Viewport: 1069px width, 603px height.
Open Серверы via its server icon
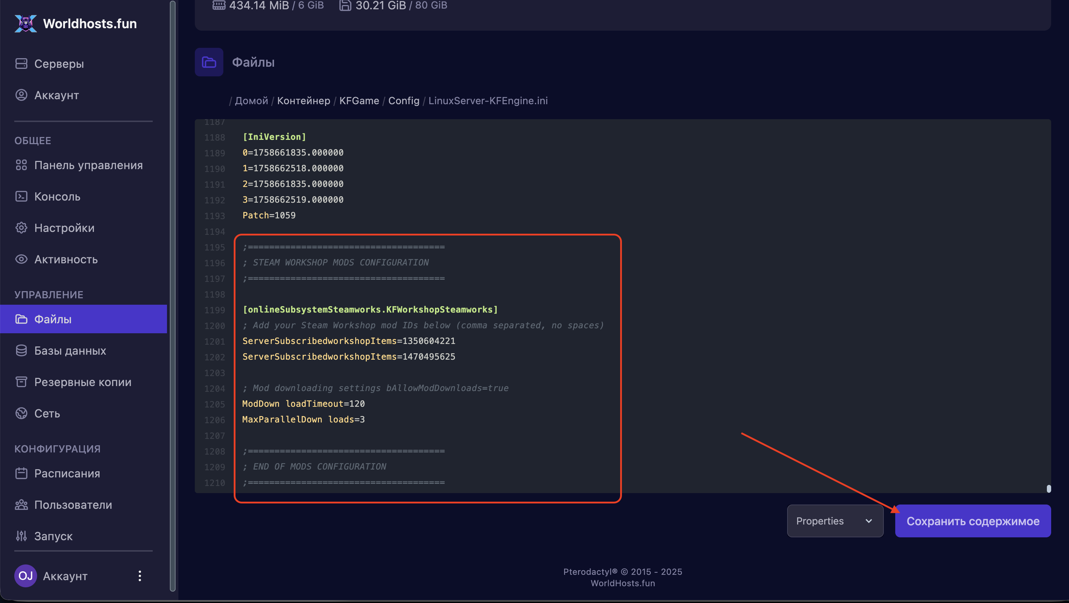[x=21, y=64]
